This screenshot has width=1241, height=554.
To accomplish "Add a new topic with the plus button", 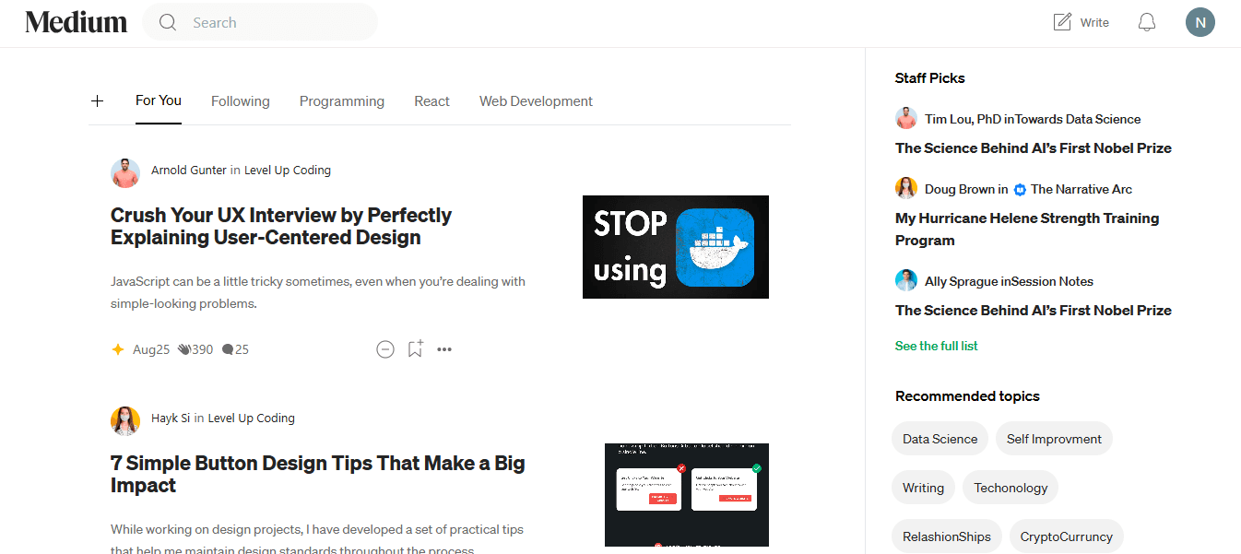I will (x=97, y=100).
